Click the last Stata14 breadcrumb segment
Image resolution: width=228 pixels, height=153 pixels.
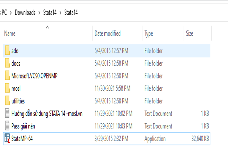71,12
